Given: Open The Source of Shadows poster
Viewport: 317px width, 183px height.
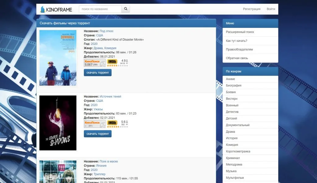Looking at the screenshot, I should pos(58,123).
